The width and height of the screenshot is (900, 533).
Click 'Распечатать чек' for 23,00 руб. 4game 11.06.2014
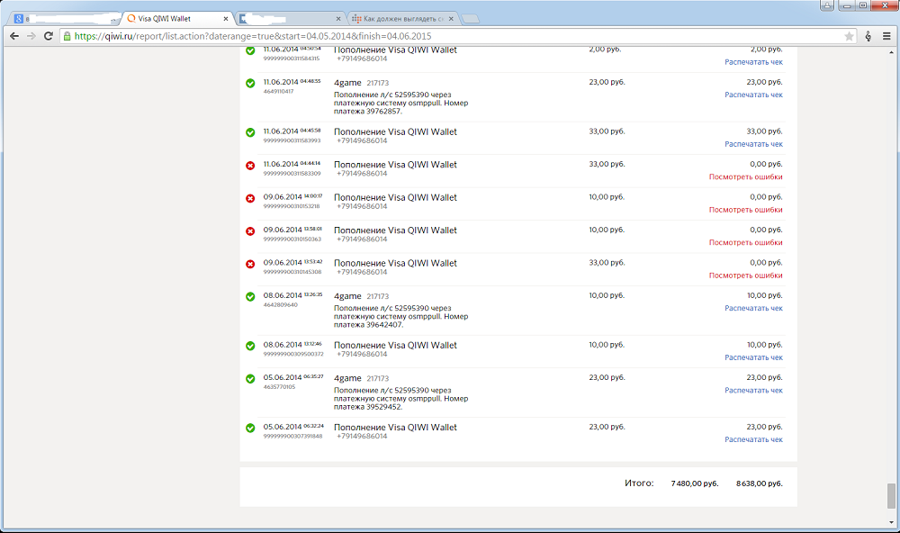(x=753, y=95)
